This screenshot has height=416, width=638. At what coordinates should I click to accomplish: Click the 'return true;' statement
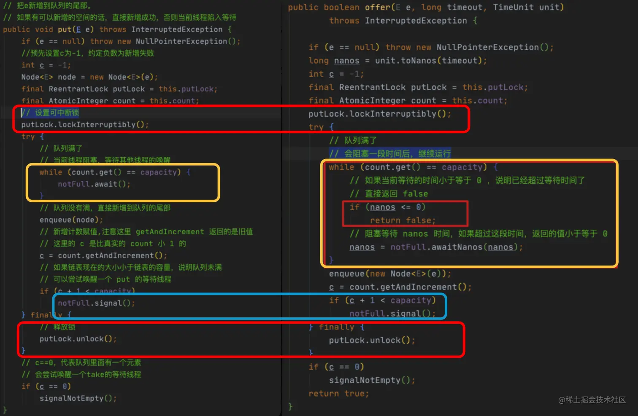[x=339, y=393]
